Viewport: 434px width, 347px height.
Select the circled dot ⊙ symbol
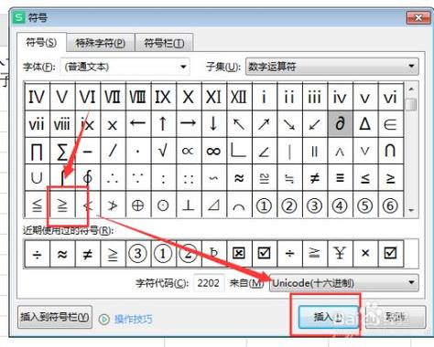(163, 205)
